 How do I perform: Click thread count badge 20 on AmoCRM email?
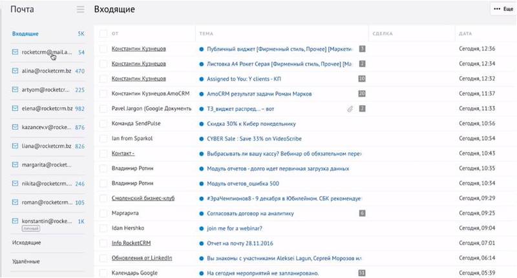click(x=362, y=94)
